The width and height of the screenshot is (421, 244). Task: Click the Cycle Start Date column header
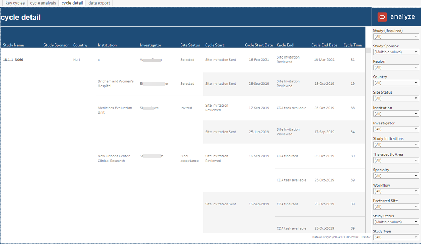click(x=259, y=45)
